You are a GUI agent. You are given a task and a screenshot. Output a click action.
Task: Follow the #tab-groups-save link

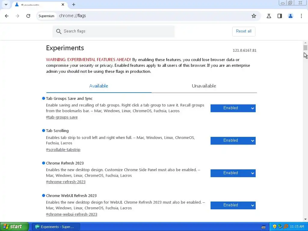(x=62, y=117)
